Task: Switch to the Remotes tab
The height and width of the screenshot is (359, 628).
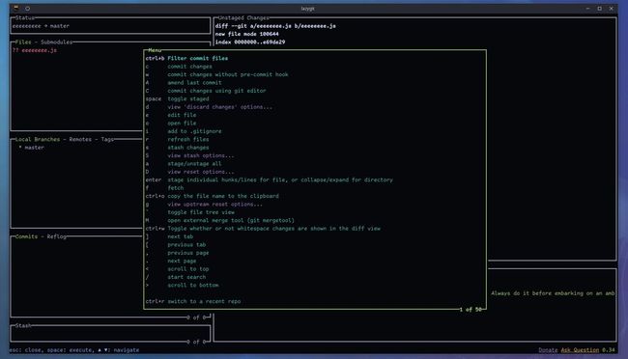Action: (x=80, y=139)
